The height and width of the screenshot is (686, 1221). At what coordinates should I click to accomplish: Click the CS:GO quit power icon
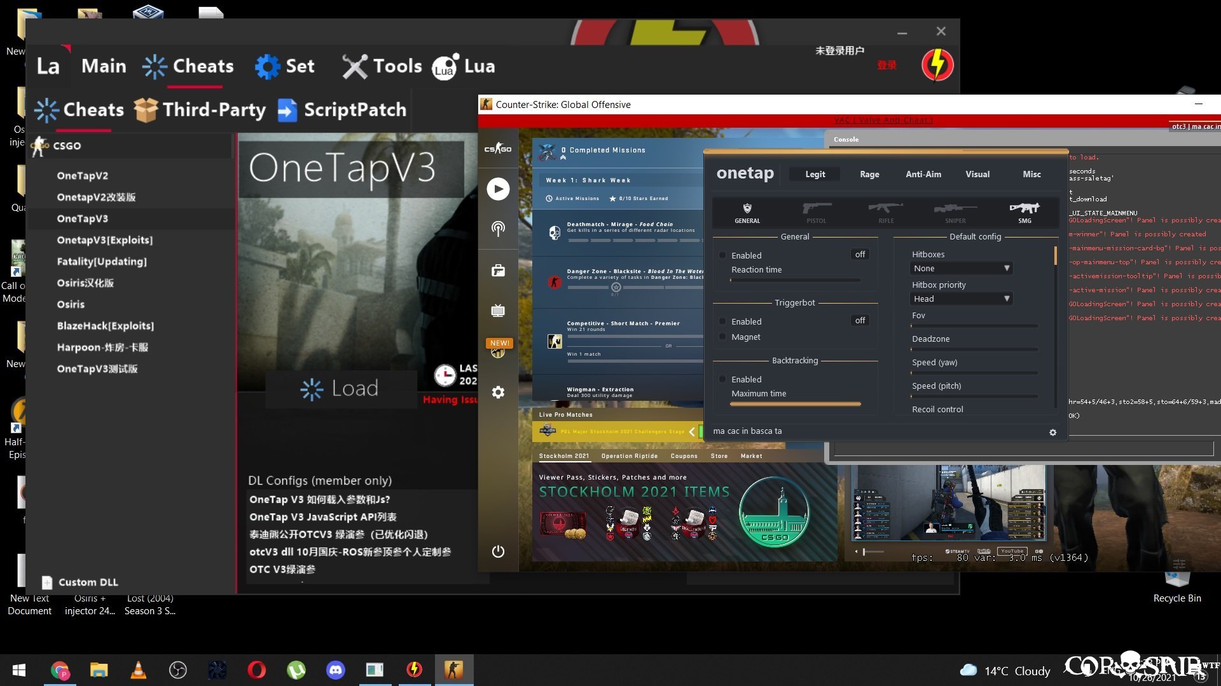[x=498, y=551]
